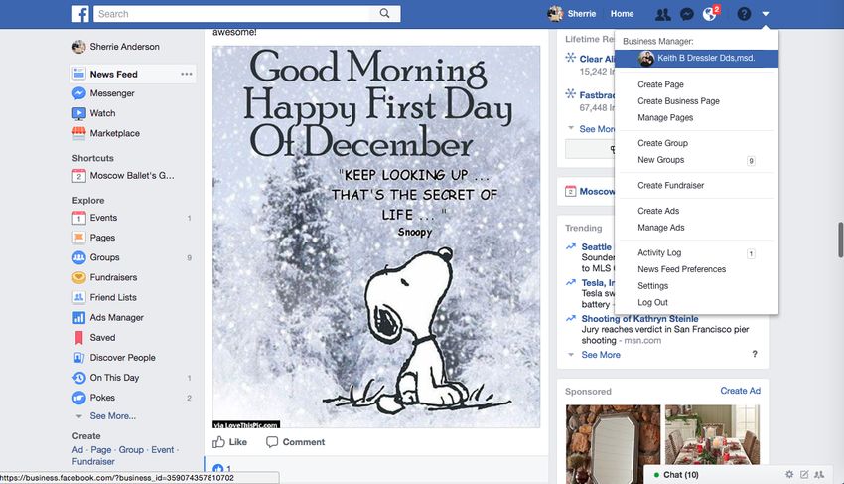Toggle the account dropdown arrow
844x484 pixels.
766,14
